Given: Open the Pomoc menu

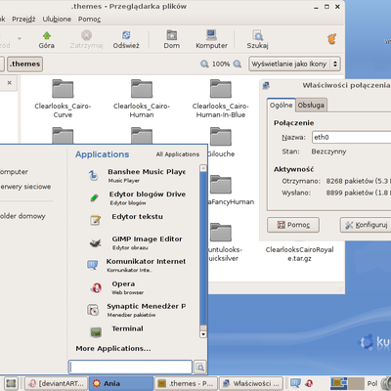Looking at the screenshot, I should (x=89, y=20).
